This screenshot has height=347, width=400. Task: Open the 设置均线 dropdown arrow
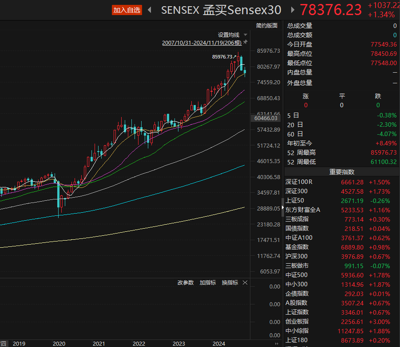pos(245,35)
